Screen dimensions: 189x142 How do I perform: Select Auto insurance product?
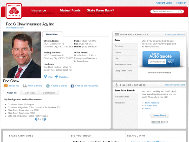click(x=125, y=40)
